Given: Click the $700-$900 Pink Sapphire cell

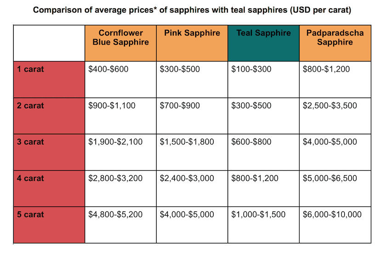Looking at the screenshot, I should (x=180, y=105).
